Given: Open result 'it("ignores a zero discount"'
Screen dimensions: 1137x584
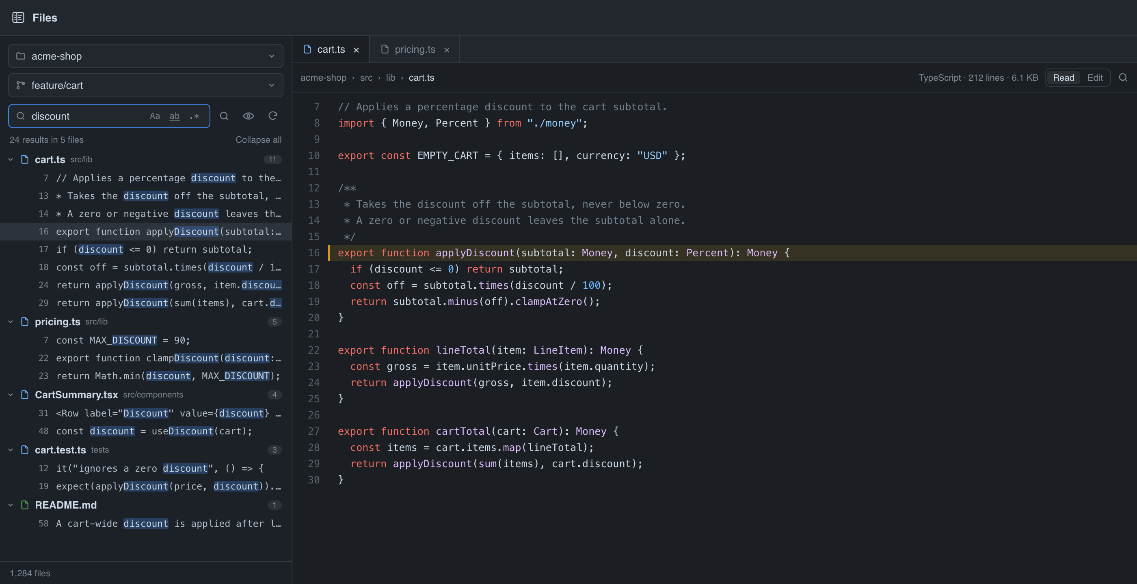Looking at the screenshot, I should (146, 468).
